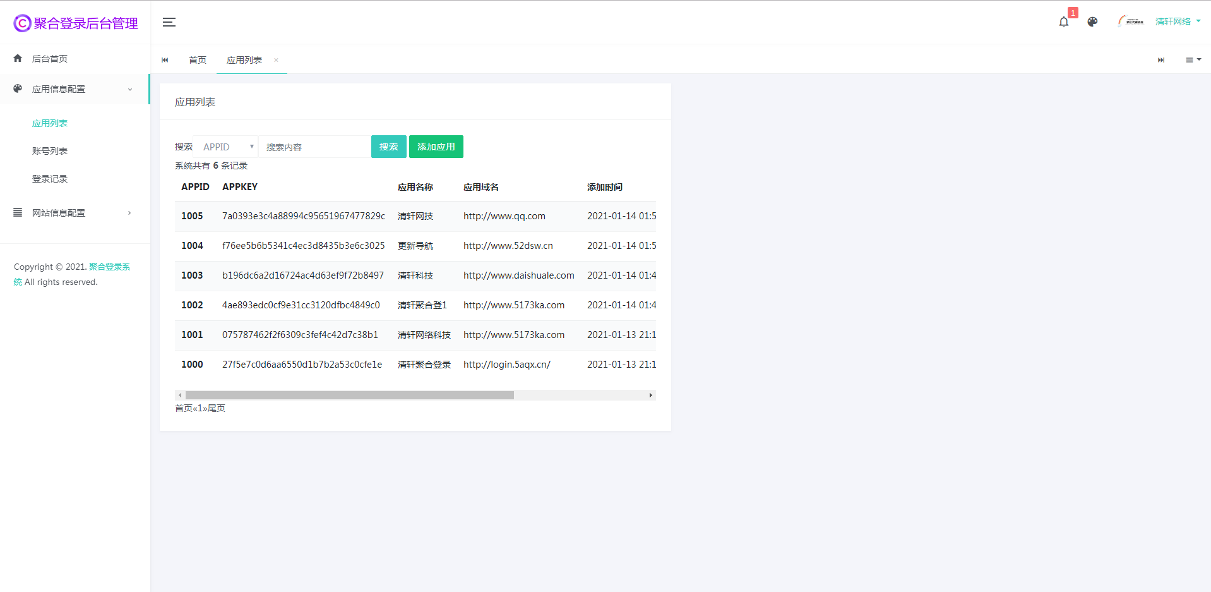Click the user avatar logo image
The image size is (1211, 592).
pos(1130,21)
